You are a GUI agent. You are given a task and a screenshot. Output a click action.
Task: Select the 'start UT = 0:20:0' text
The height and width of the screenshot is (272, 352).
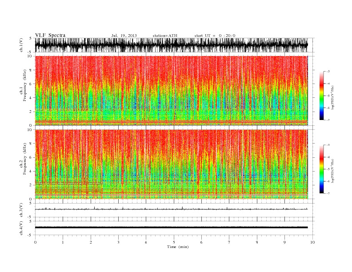click(215, 36)
